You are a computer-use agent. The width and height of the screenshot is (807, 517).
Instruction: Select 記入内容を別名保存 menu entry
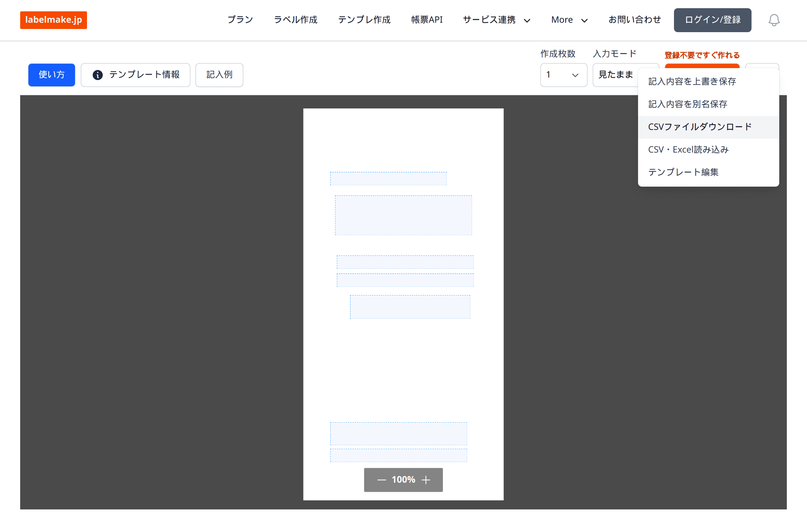(x=708, y=104)
